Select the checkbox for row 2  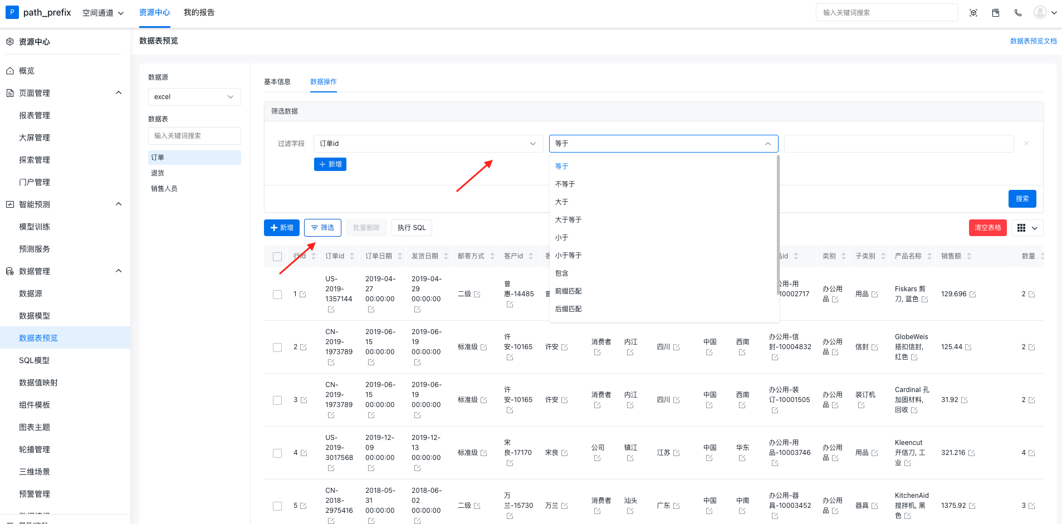(x=277, y=347)
